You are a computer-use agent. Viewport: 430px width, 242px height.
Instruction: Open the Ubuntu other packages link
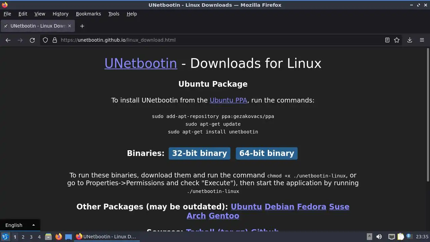[246, 207]
